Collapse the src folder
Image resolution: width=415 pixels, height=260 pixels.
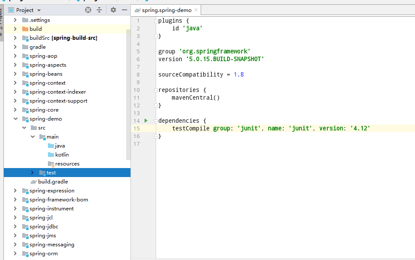tap(24, 128)
